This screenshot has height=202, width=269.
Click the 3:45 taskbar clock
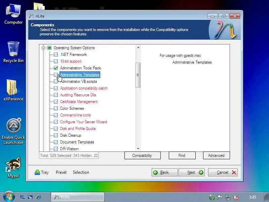[x=253, y=197]
